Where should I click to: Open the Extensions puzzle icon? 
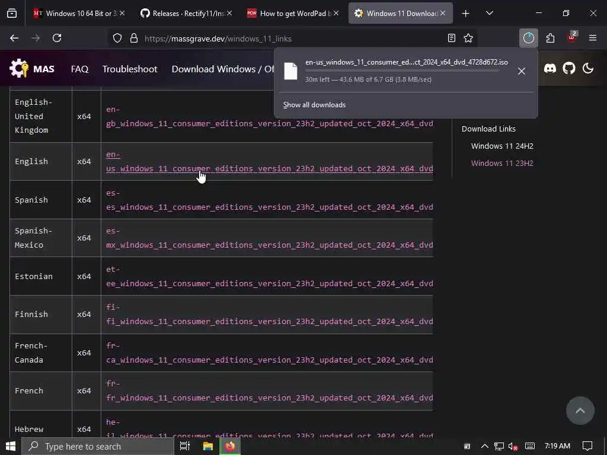pos(550,38)
